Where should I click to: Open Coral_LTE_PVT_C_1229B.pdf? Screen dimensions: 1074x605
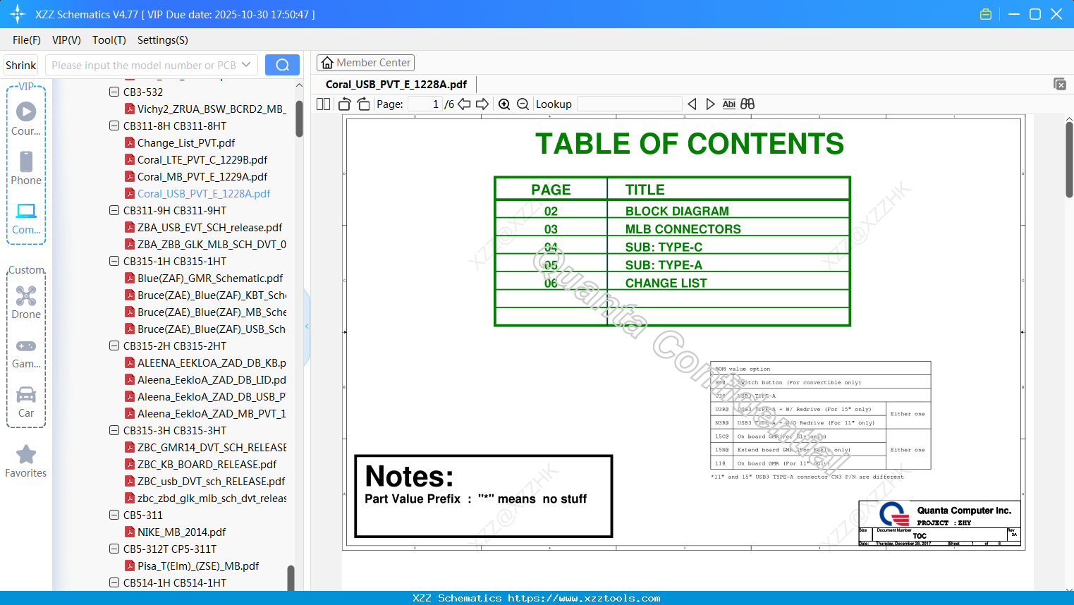202,159
